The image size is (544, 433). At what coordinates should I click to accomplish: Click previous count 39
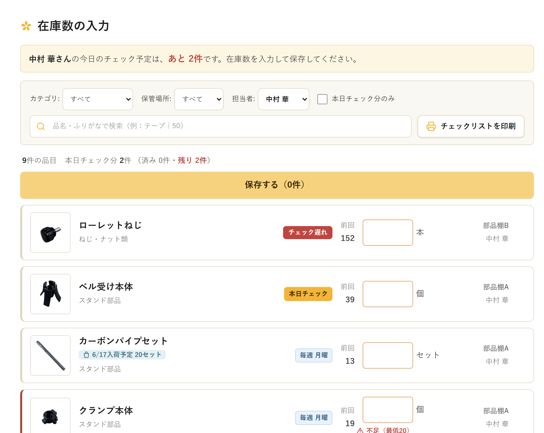pos(350,300)
